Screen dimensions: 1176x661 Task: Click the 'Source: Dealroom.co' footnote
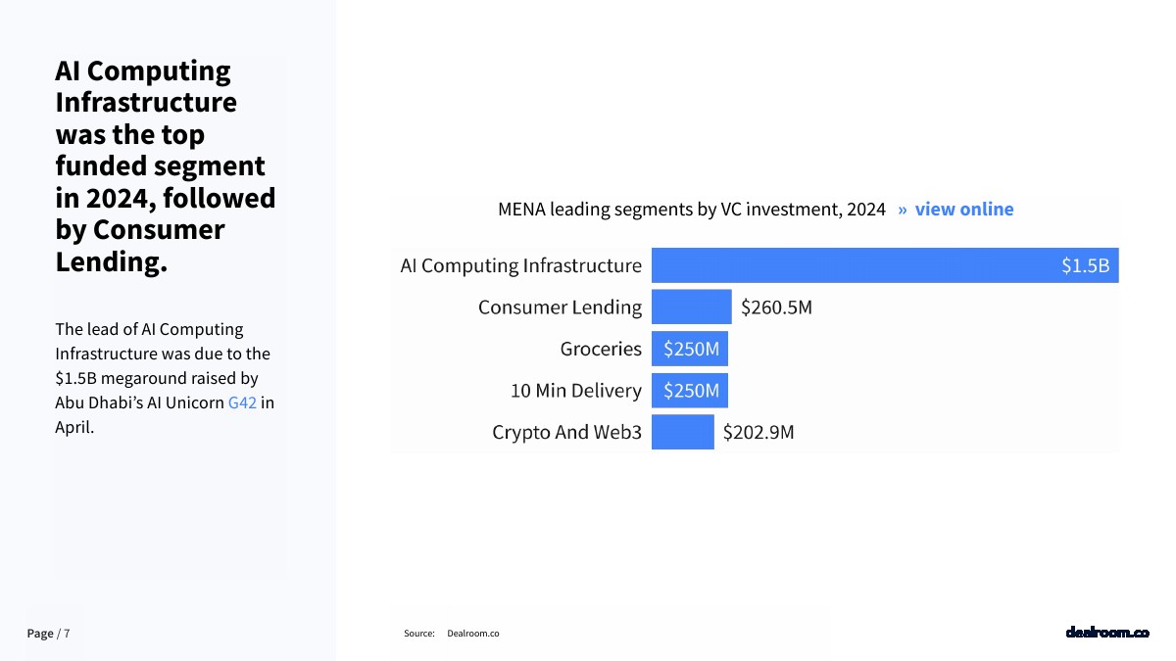click(452, 634)
